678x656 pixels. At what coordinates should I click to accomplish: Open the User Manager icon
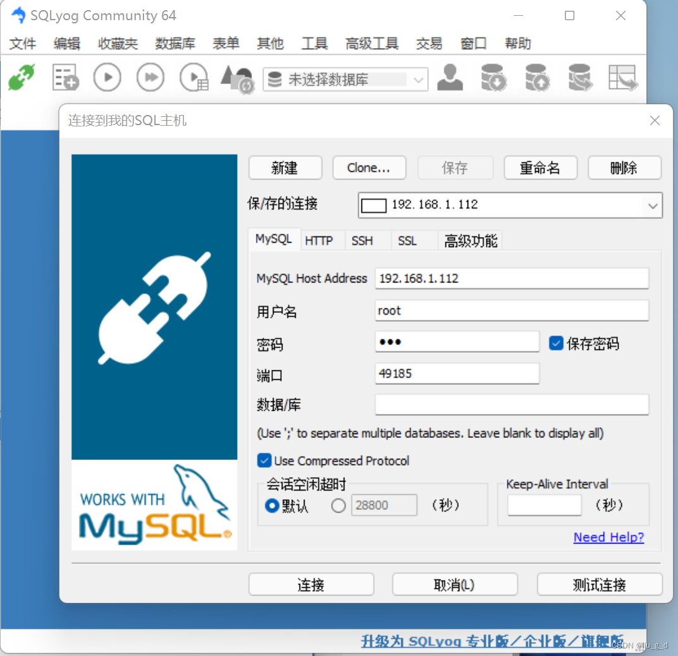450,78
